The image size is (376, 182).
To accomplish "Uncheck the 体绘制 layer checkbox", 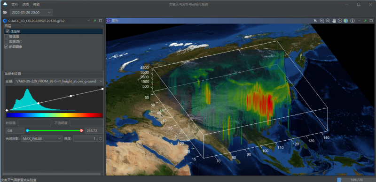I will [8, 31].
